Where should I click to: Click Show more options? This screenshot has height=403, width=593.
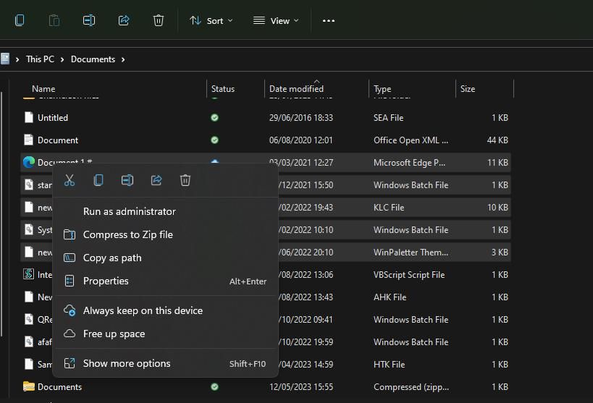(127, 363)
